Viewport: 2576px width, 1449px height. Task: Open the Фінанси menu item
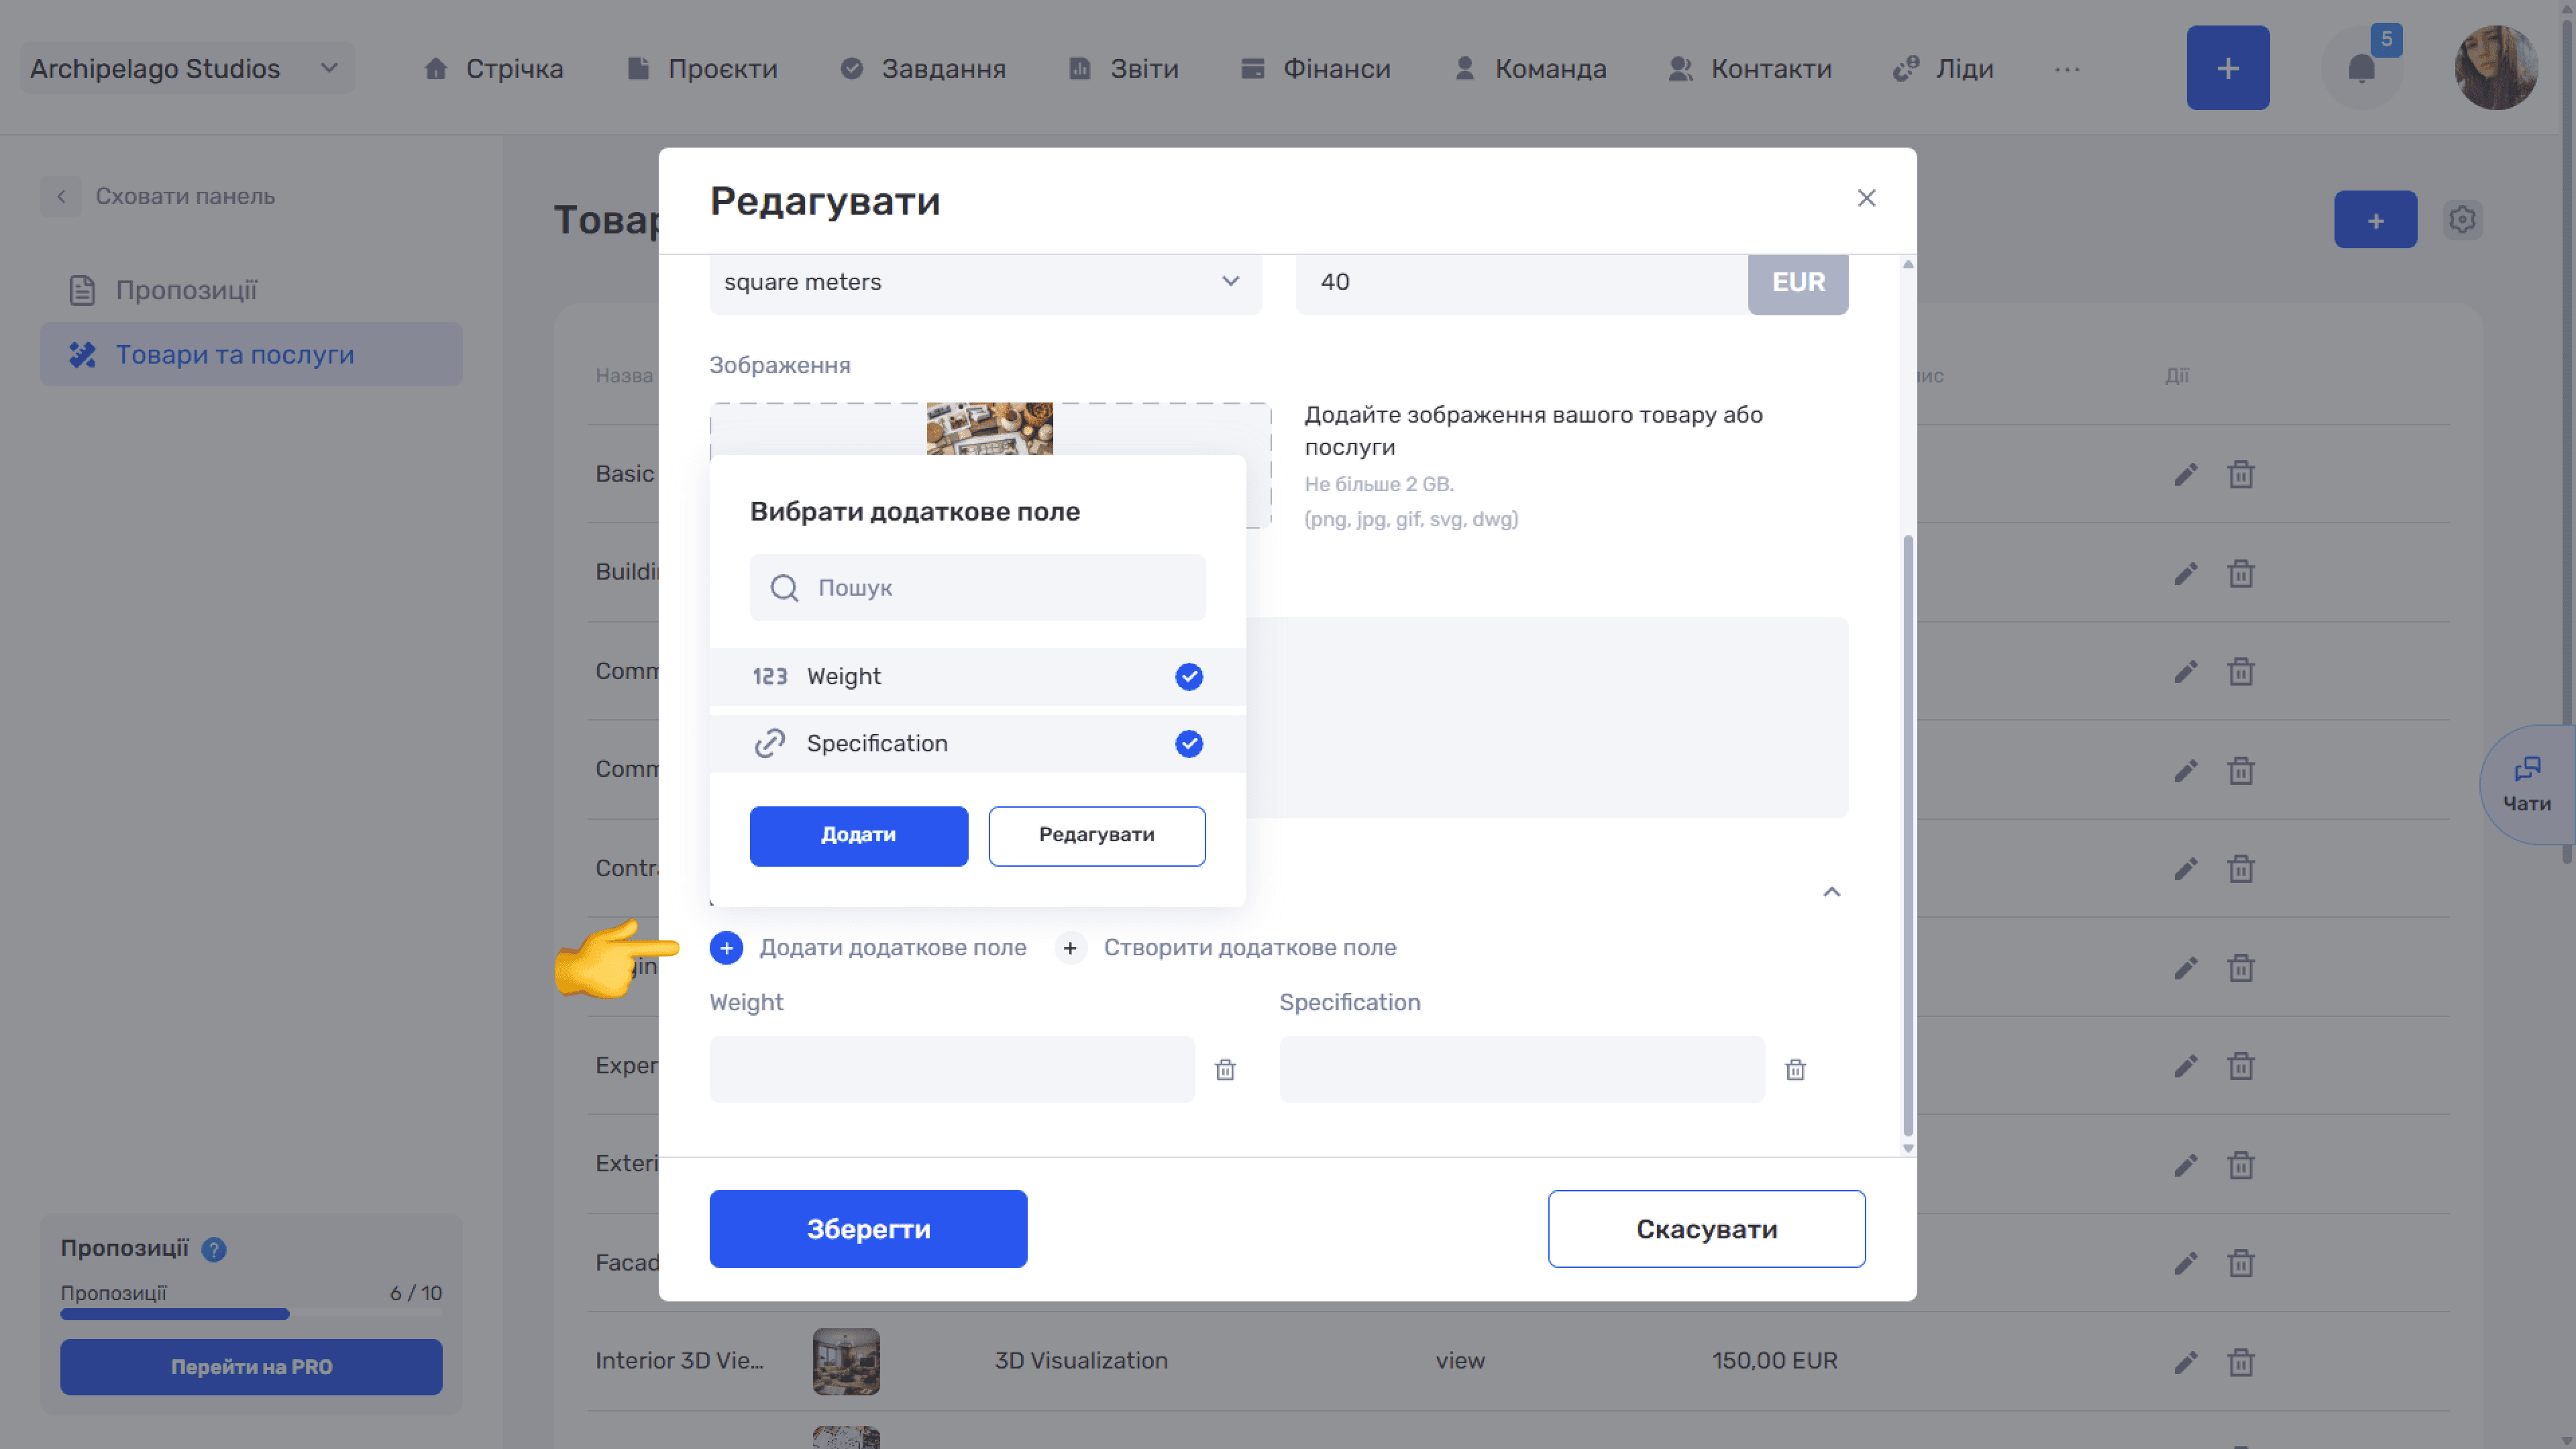pyautogui.click(x=1315, y=69)
